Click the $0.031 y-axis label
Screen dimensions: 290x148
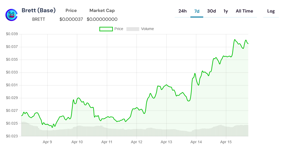tap(12, 85)
